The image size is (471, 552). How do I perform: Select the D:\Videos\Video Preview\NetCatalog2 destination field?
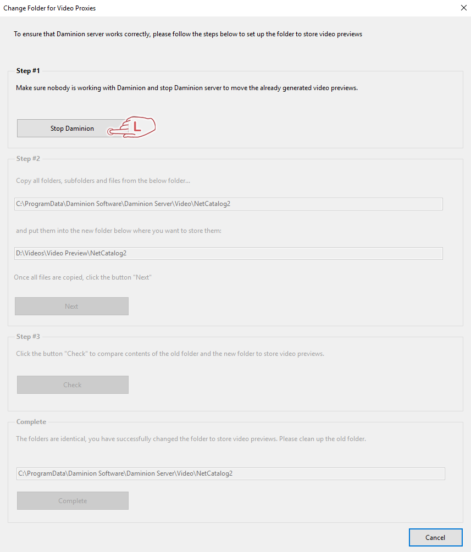click(x=228, y=253)
